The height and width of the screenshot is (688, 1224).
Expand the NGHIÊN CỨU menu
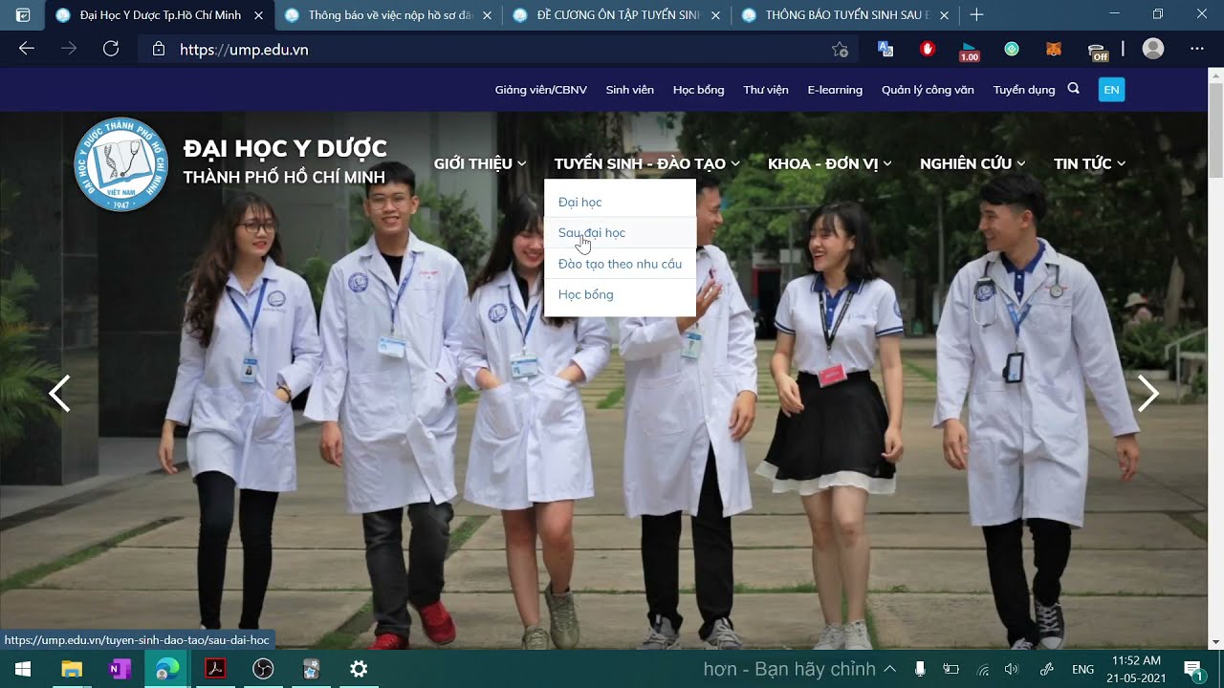pos(973,163)
